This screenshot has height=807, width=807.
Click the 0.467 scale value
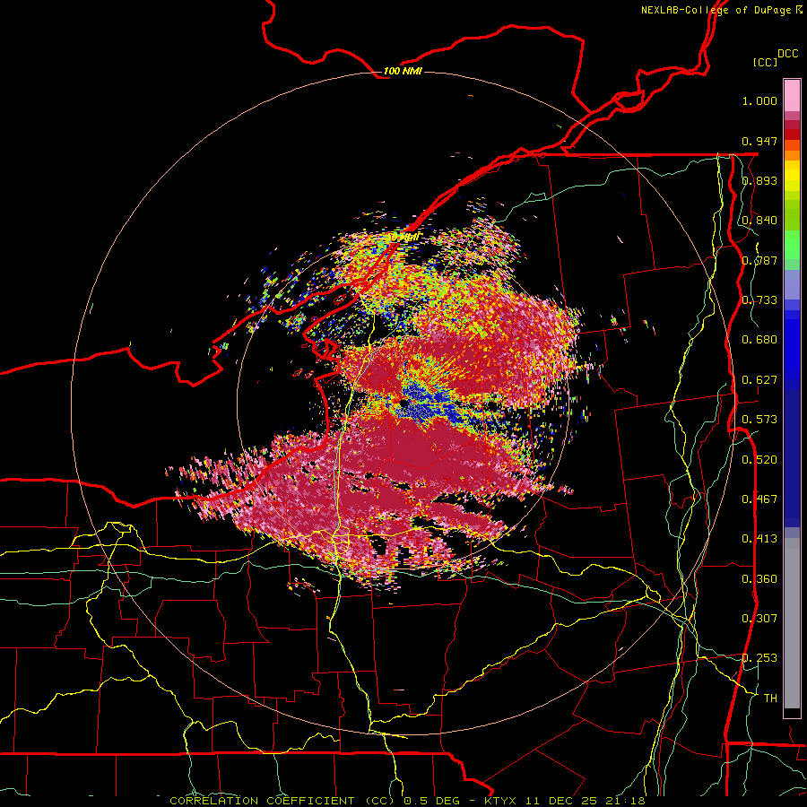coord(759,499)
